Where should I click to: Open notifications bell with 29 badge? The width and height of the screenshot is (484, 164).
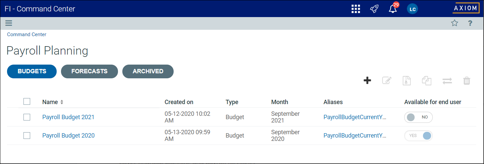[x=393, y=8]
